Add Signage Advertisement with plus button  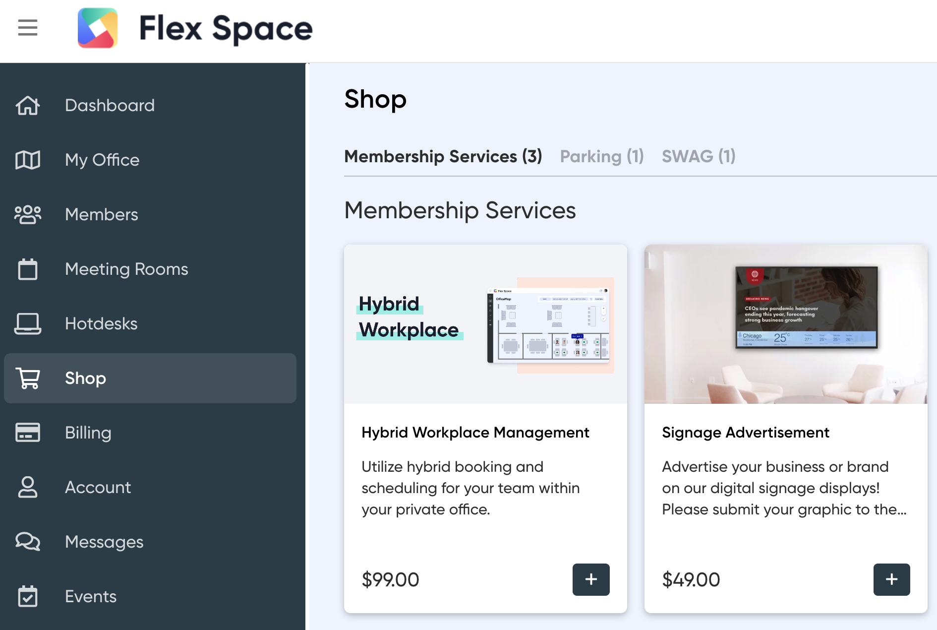coord(891,579)
